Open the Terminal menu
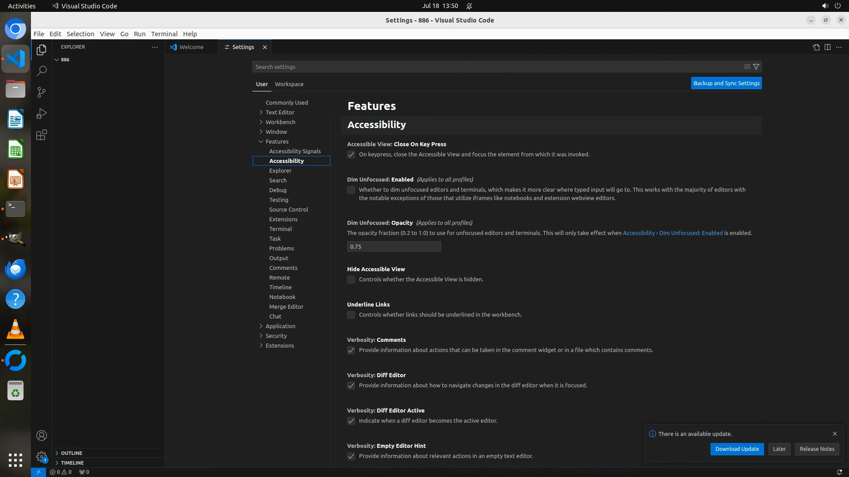849x477 pixels. [x=164, y=34]
